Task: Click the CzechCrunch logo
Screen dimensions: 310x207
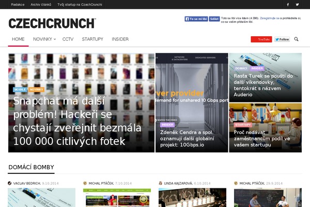Action: pos(52,23)
